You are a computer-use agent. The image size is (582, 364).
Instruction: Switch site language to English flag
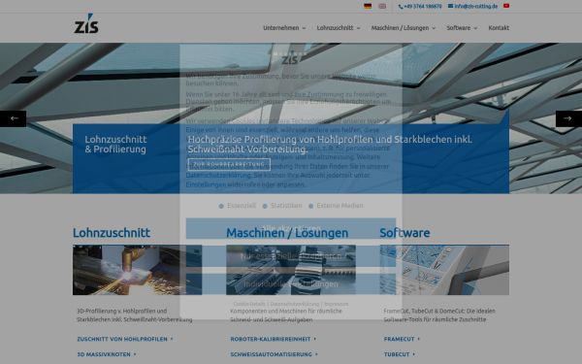[x=382, y=6]
